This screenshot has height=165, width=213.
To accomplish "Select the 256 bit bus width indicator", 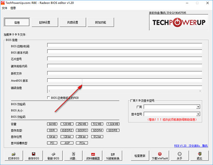I will [82, 136].
